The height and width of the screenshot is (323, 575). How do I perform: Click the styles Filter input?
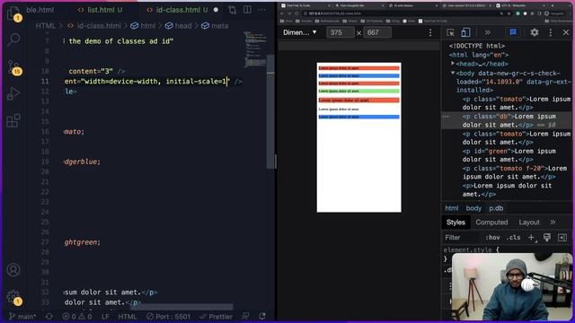[x=462, y=238]
